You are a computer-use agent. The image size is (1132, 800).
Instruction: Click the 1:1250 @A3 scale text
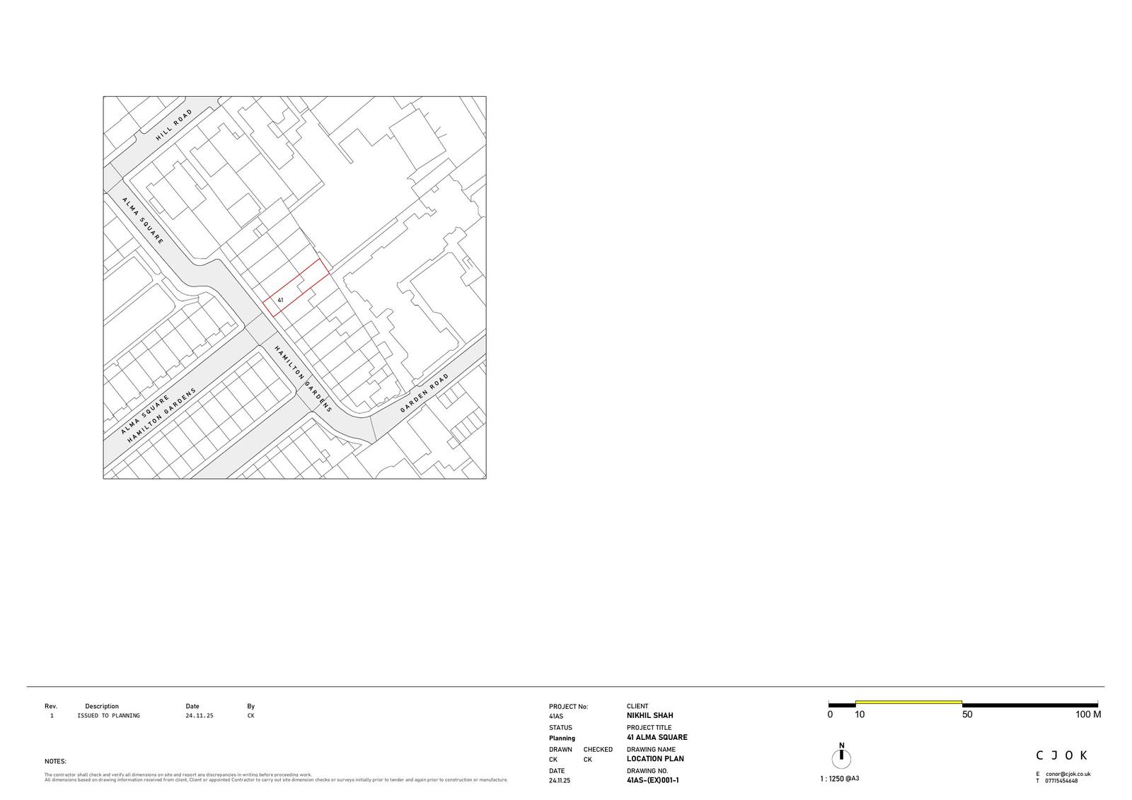pyautogui.click(x=839, y=779)
